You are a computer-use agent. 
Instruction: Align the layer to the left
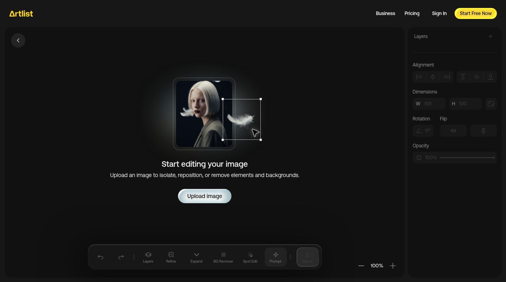point(419,77)
